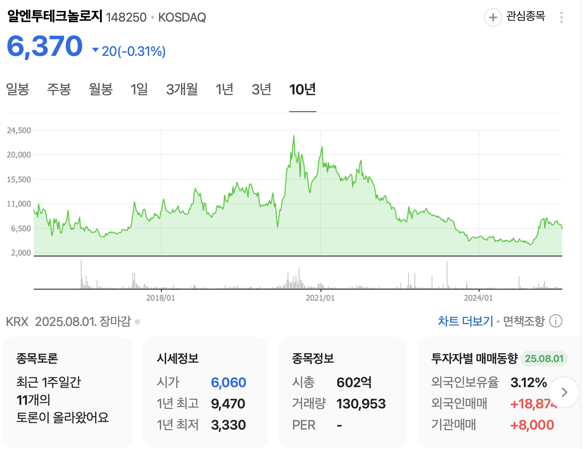Open the 종목정보 stock info card
The image size is (584, 449).
(342, 392)
